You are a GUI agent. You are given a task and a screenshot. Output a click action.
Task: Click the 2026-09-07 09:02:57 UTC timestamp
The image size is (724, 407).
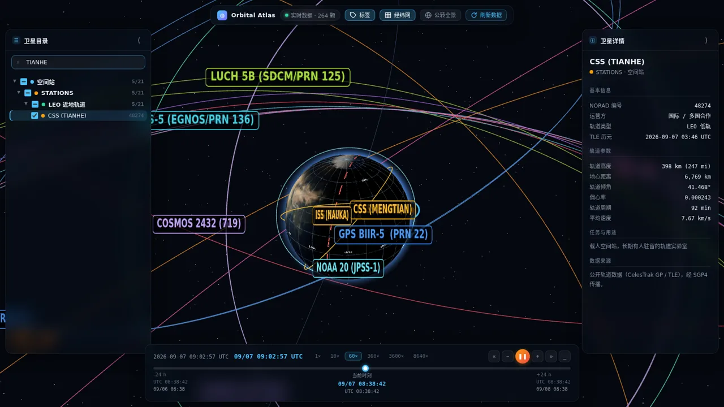[x=191, y=357]
